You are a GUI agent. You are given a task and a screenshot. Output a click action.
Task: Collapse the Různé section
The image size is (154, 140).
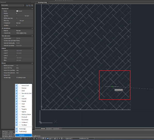coord(32,63)
